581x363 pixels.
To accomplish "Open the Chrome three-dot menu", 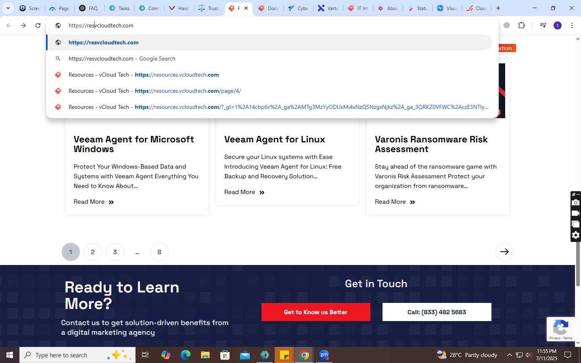I will [572, 25].
